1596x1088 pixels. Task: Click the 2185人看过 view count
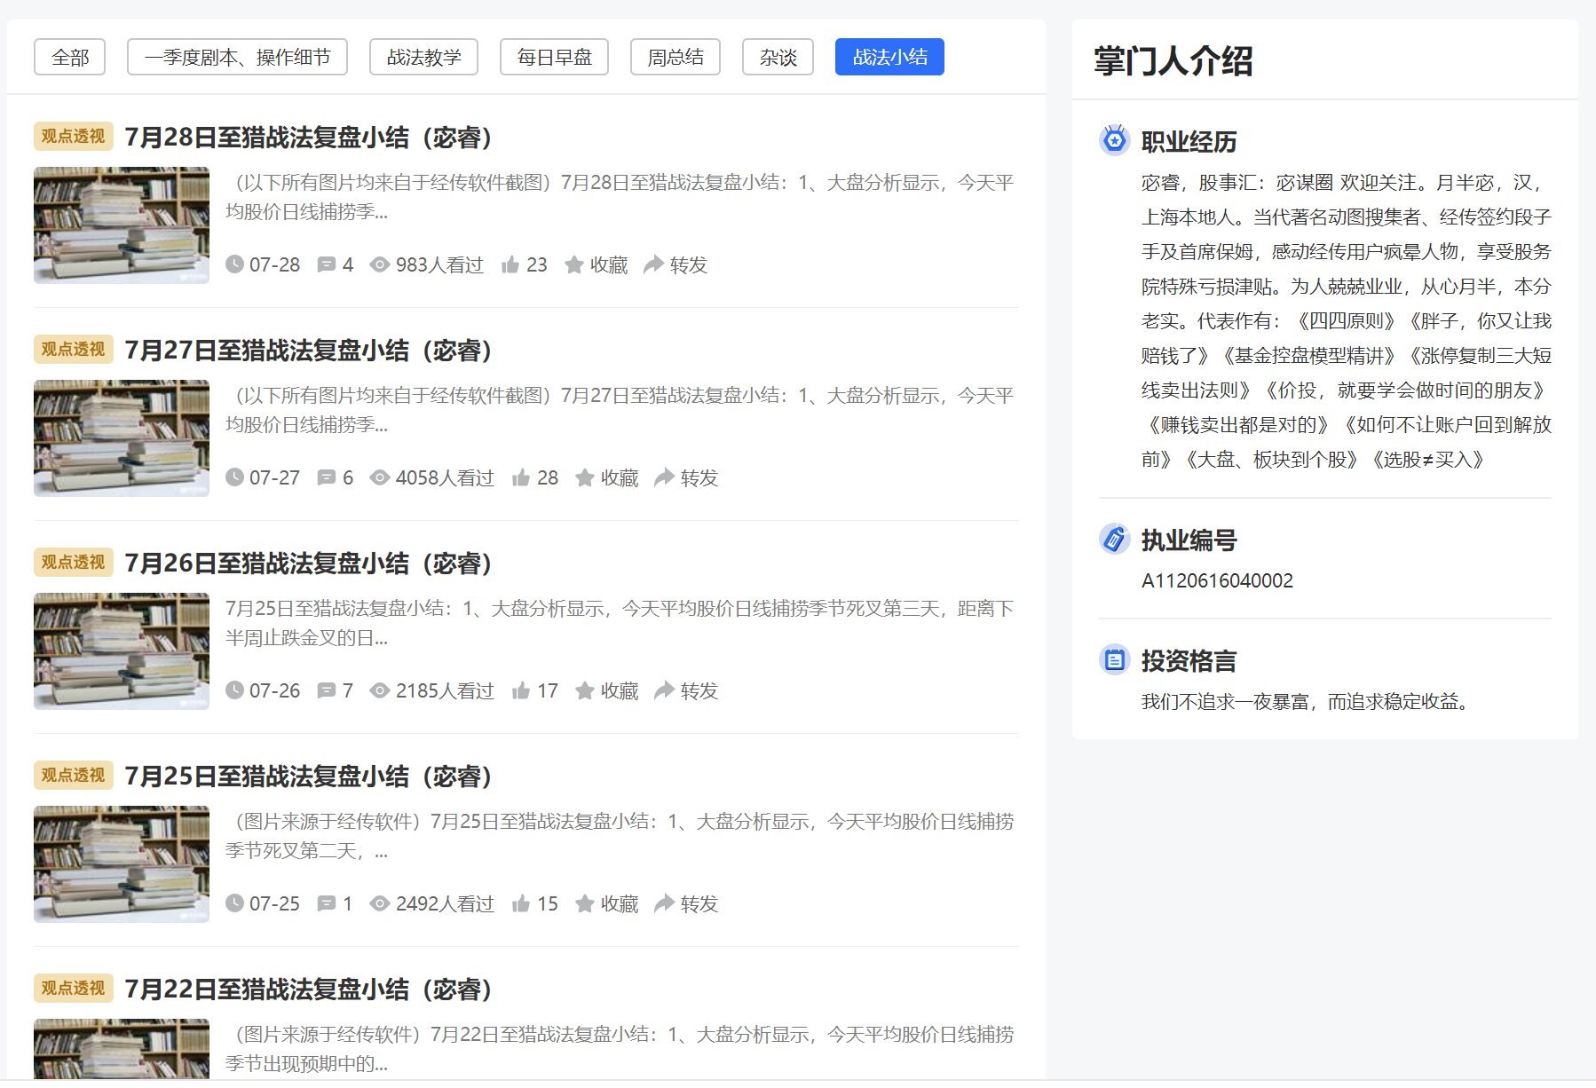(x=445, y=690)
